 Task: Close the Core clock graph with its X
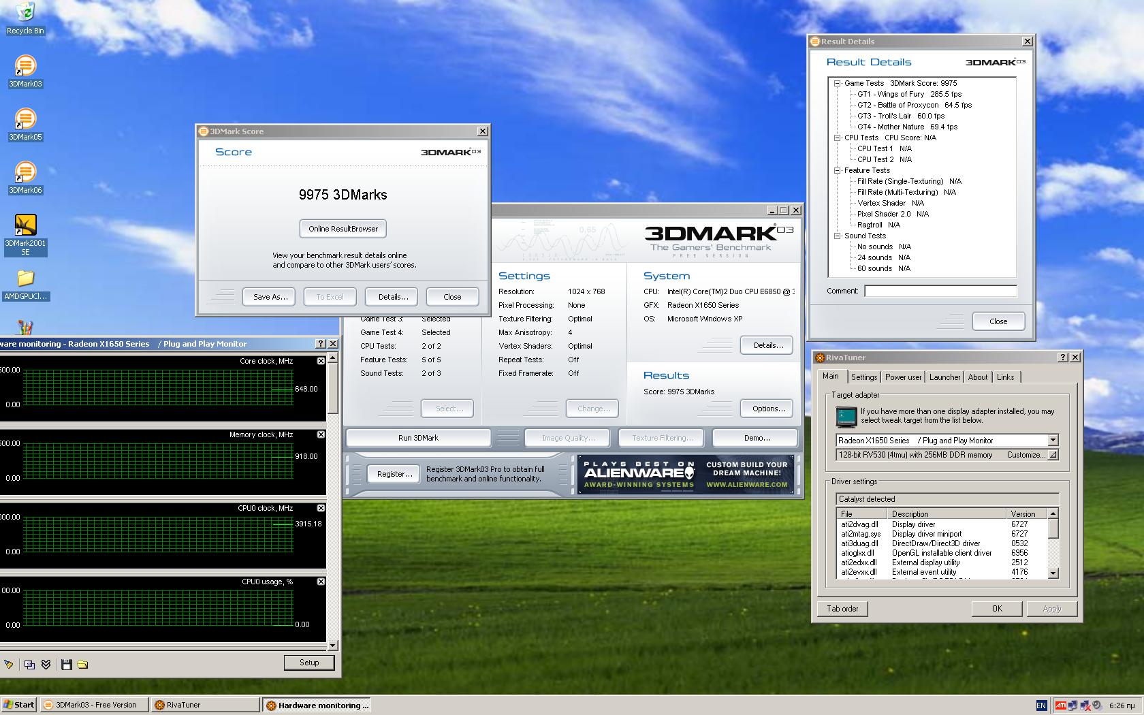(321, 361)
